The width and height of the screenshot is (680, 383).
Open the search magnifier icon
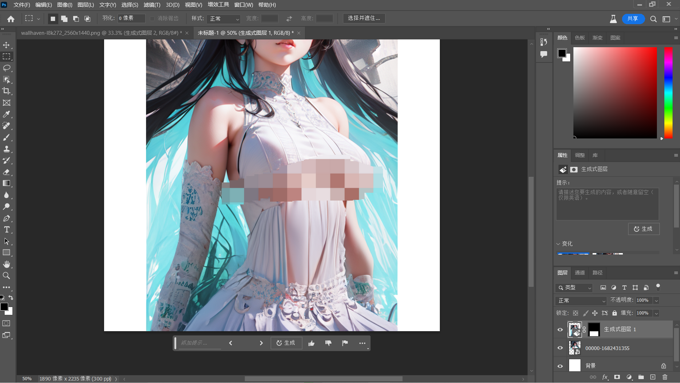click(x=653, y=19)
